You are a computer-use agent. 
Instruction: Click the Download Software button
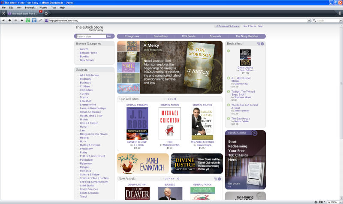click(x=228, y=26)
